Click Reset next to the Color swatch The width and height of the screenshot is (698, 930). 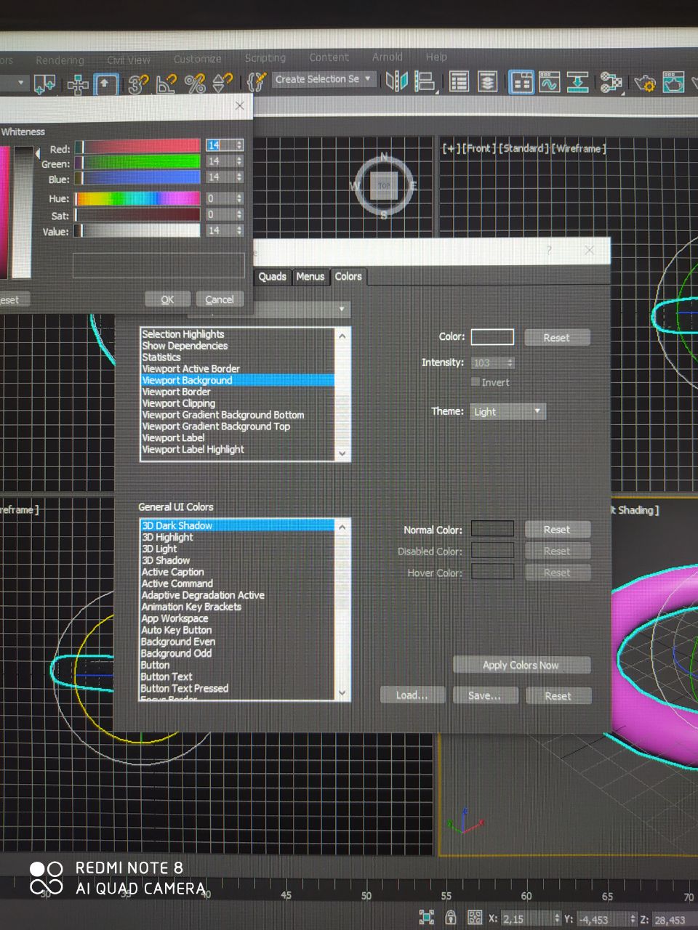pos(557,338)
